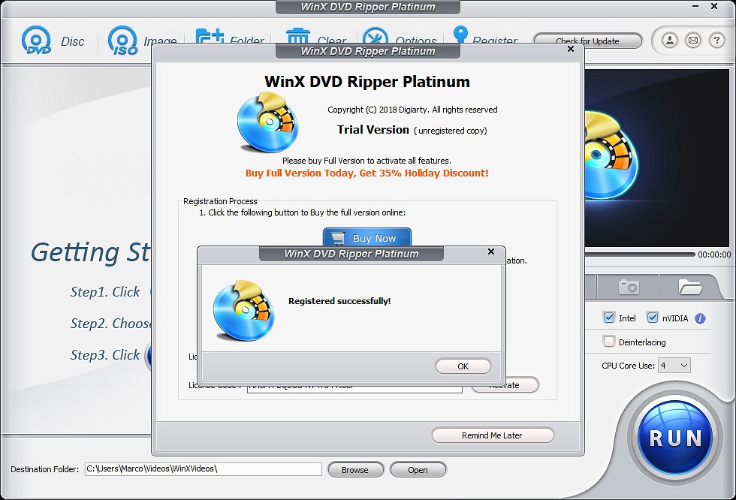Screen dimensions: 736x500
Task: Click the Folder icon in the toolbar
Action: [210, 36]
